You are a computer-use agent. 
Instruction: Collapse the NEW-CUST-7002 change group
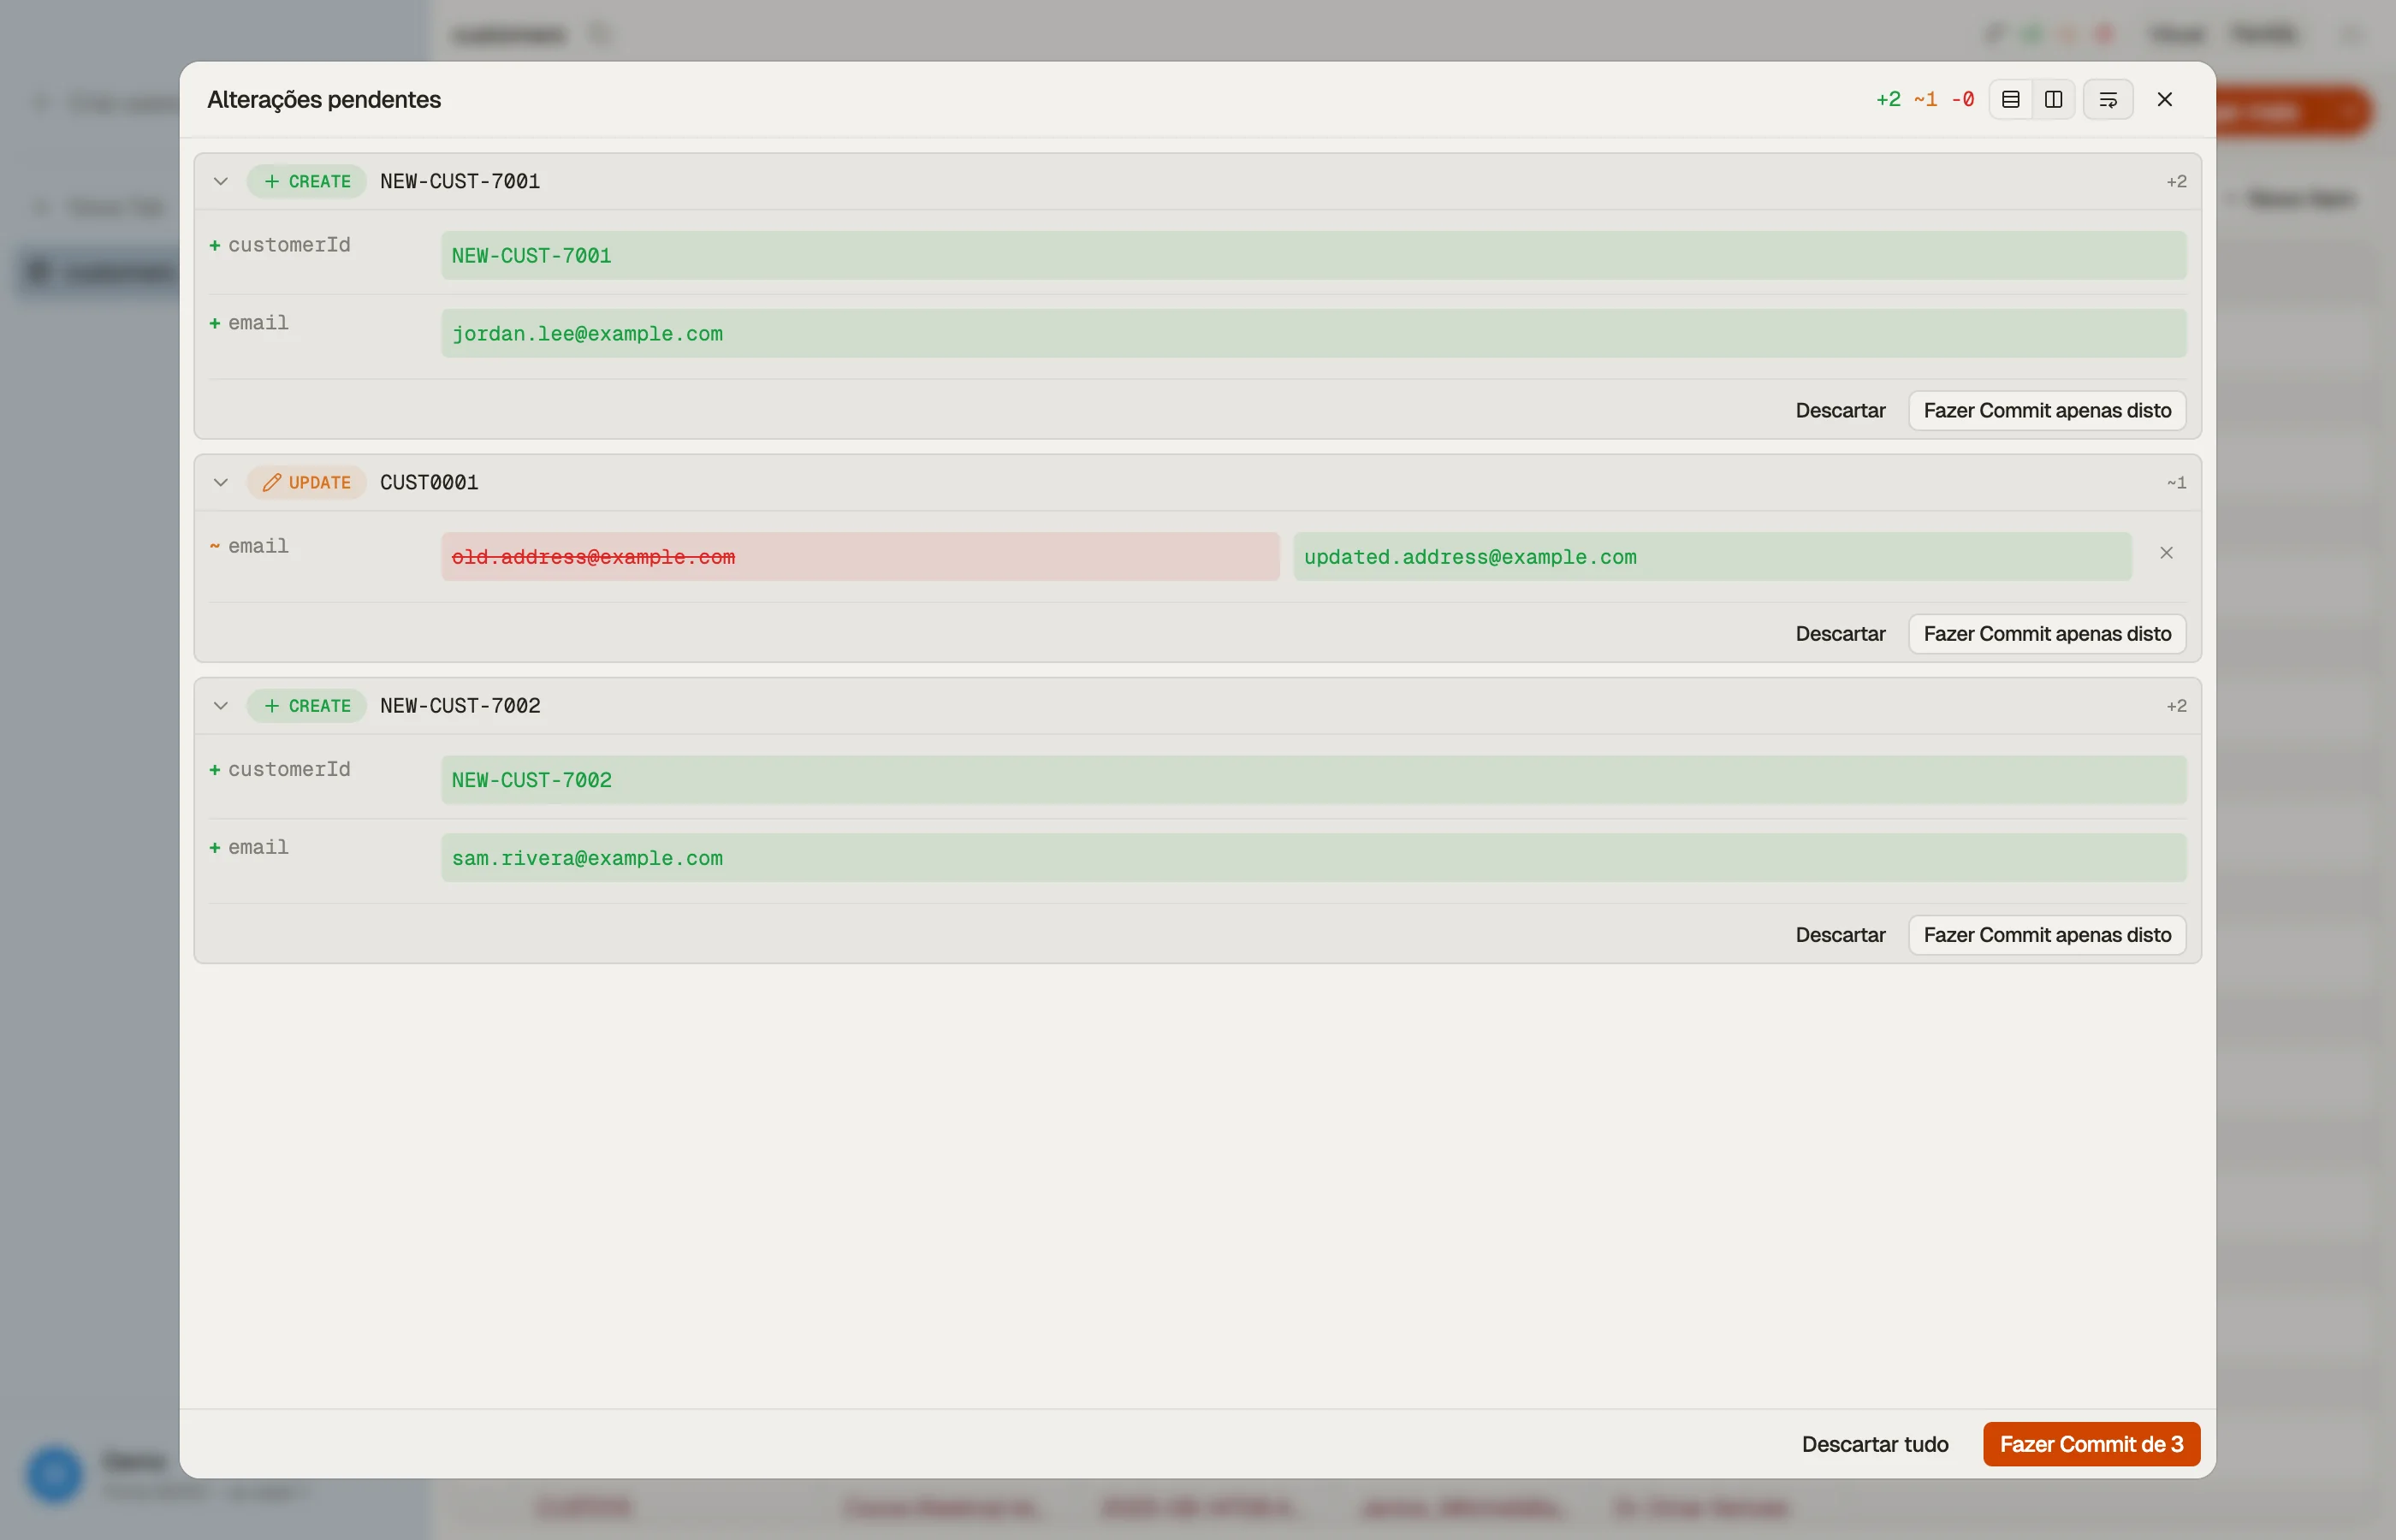pos(221,705)
